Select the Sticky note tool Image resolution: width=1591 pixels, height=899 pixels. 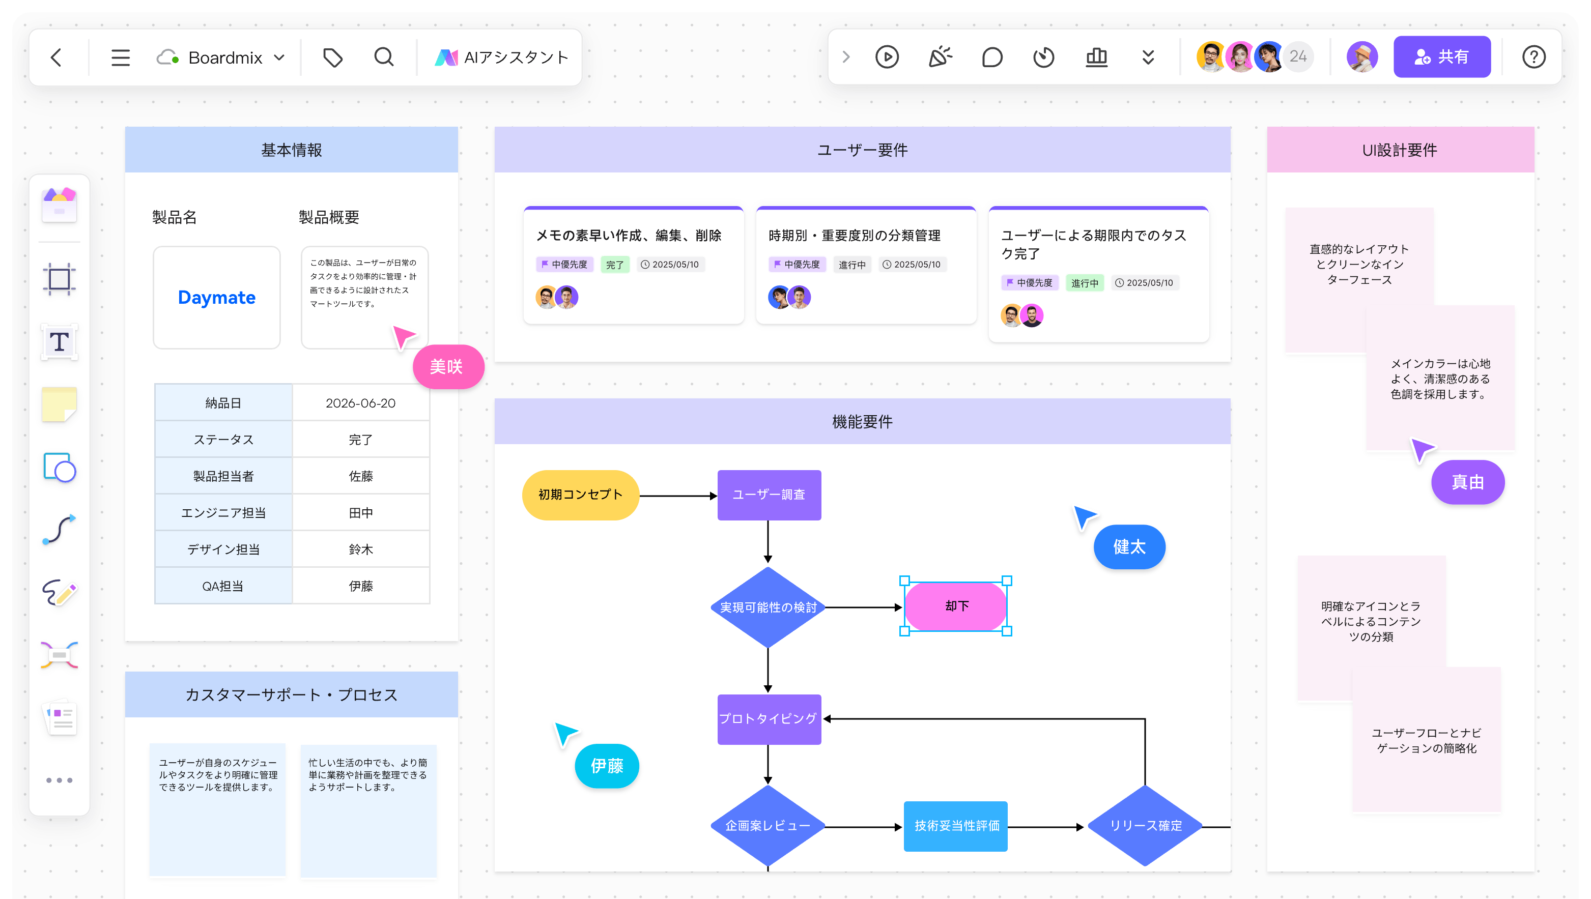tap(59, 404)
